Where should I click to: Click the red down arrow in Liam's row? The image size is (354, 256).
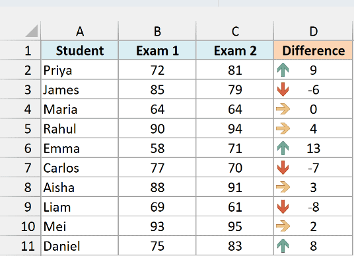[x=283, y=206]
